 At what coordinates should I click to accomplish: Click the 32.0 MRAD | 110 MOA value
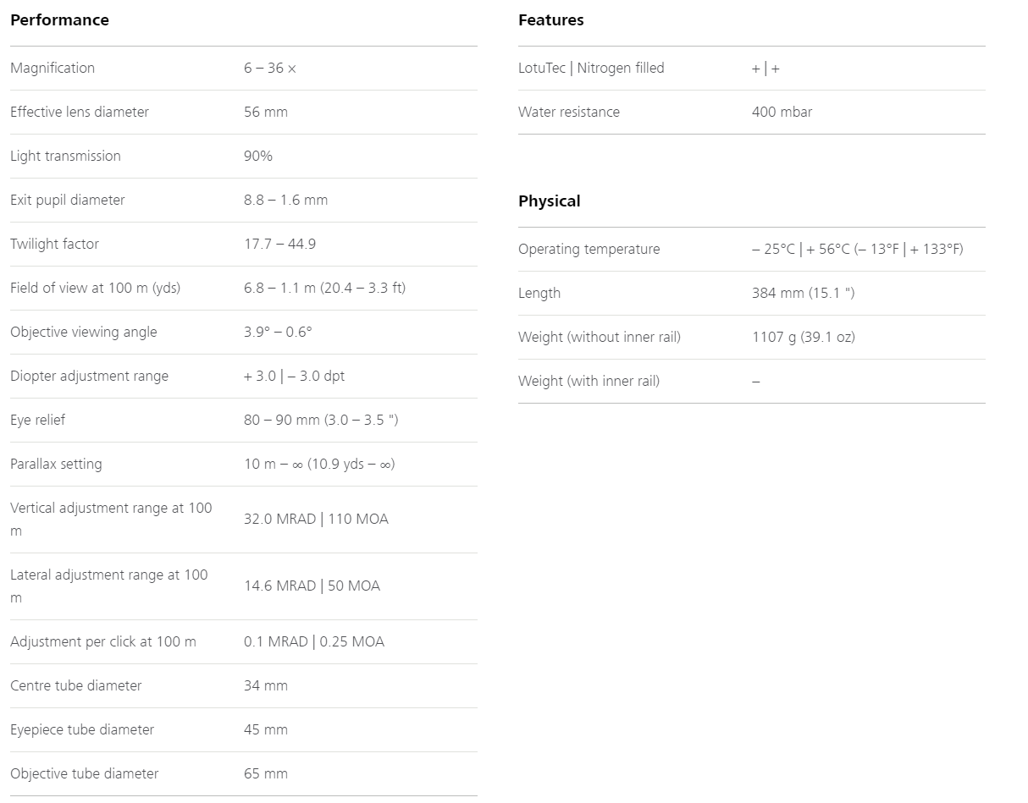pyautogui.click(x=316, y=519)
